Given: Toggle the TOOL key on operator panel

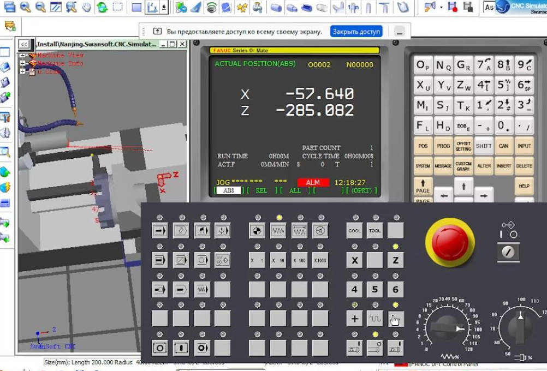Looking at the screenshot, I should point(375,231).
